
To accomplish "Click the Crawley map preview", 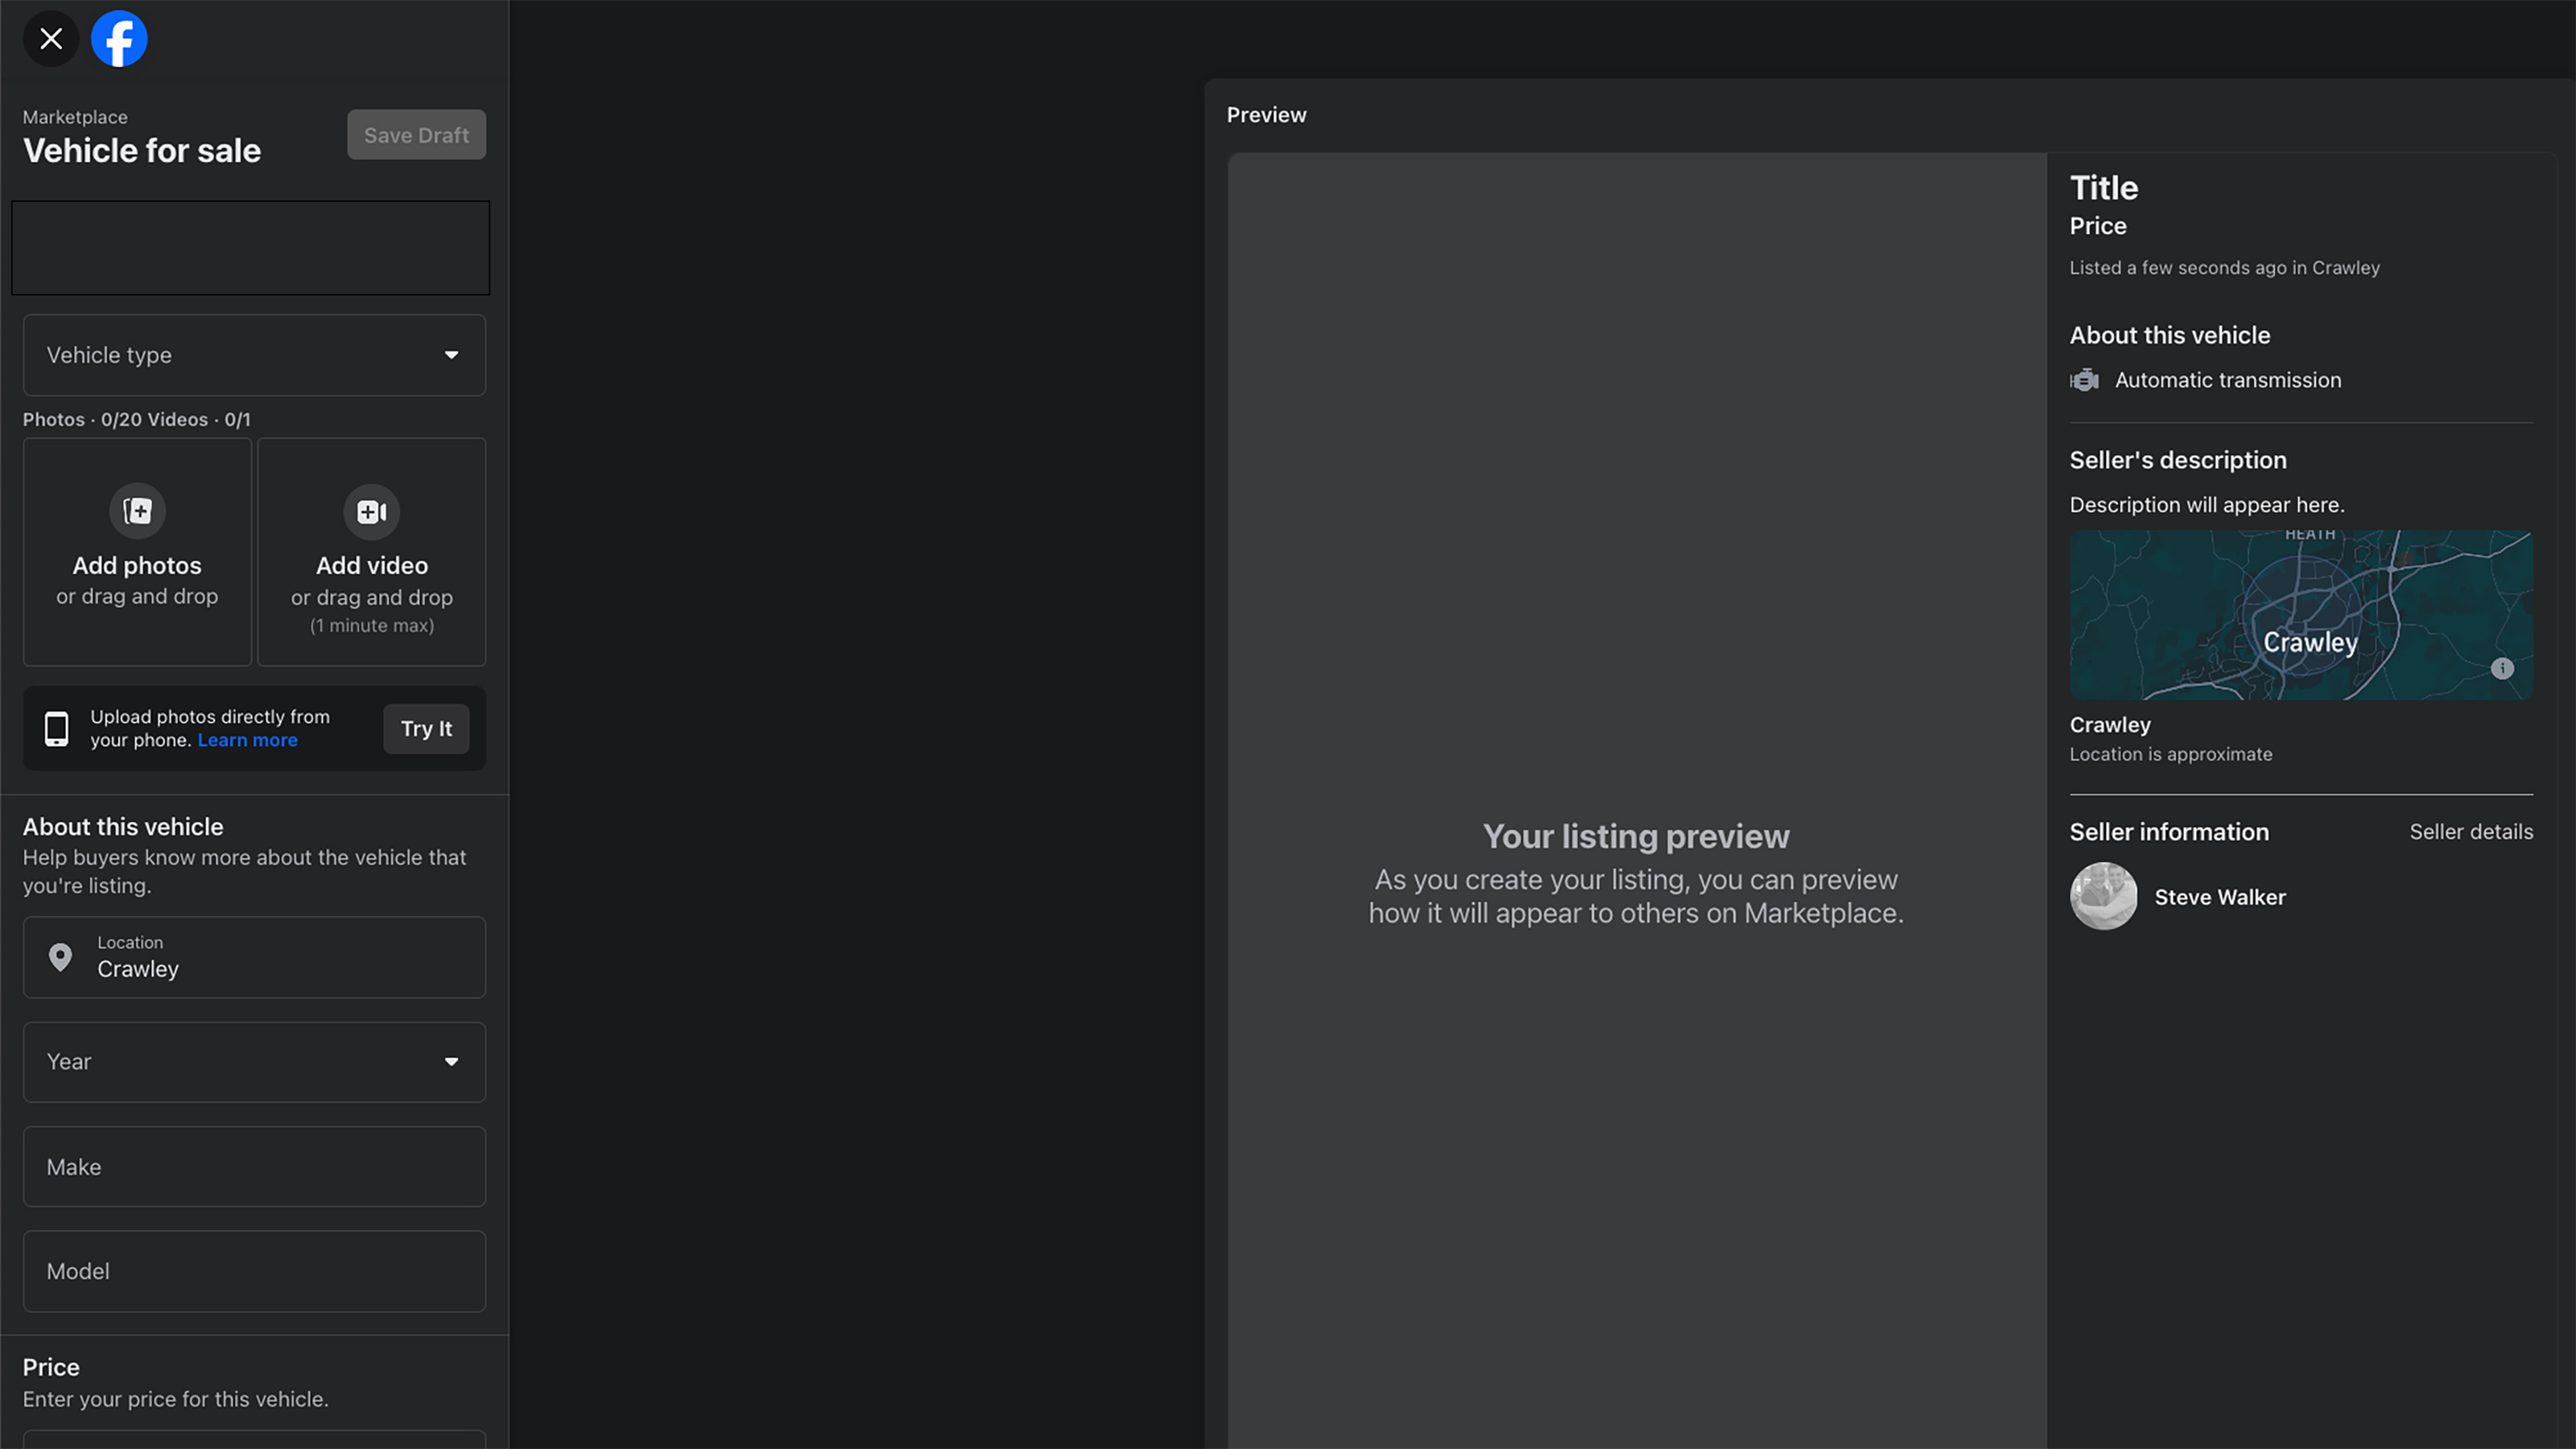I will 2301,615.
